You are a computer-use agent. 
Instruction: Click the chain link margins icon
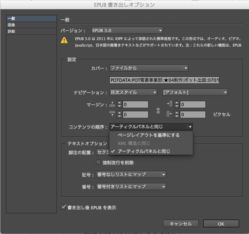pos(158,110)
